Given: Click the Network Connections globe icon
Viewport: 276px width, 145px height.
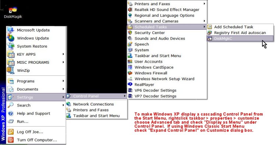Looking at the screenshot, I should tap(69, 104).
